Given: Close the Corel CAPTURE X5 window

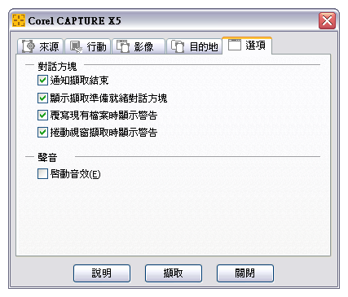Looking at the screenshot, I should pos(327,20).
